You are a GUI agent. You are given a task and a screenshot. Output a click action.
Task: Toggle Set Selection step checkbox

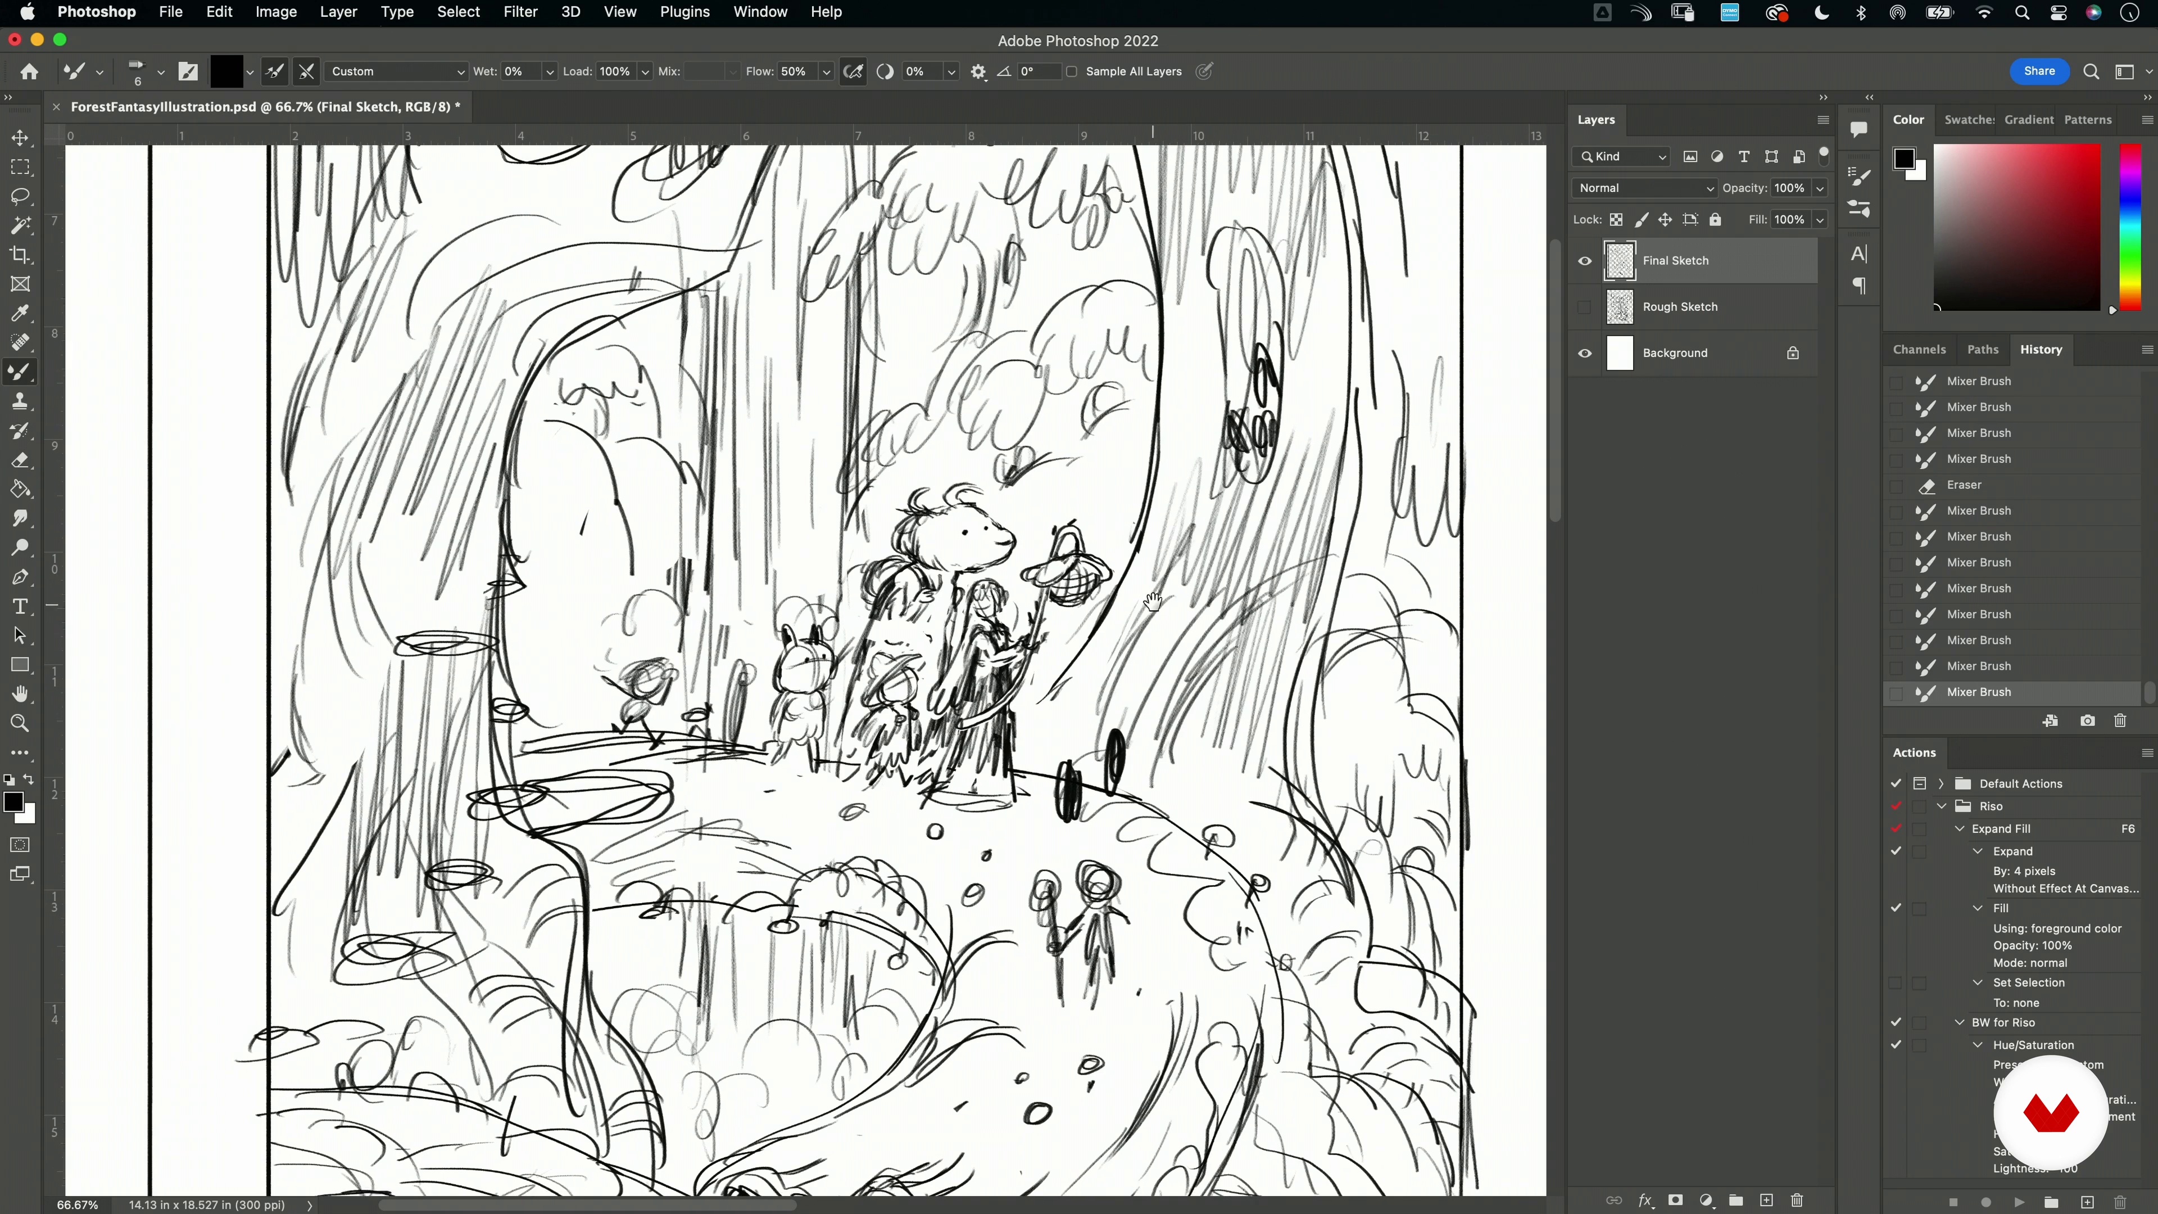point(1896,983)
